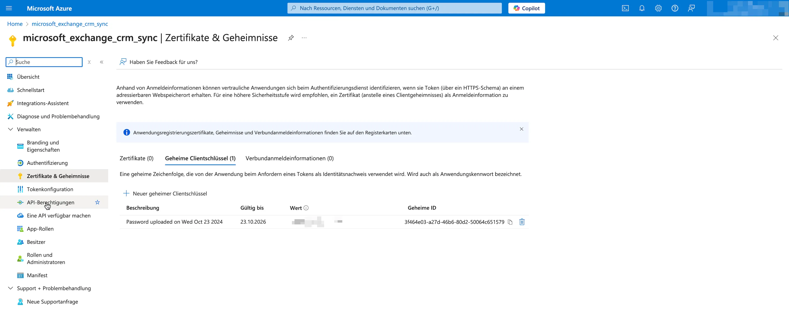Click expiry date 23.10.2026
The height and width of the screenshot is (317, 789).
253,222
